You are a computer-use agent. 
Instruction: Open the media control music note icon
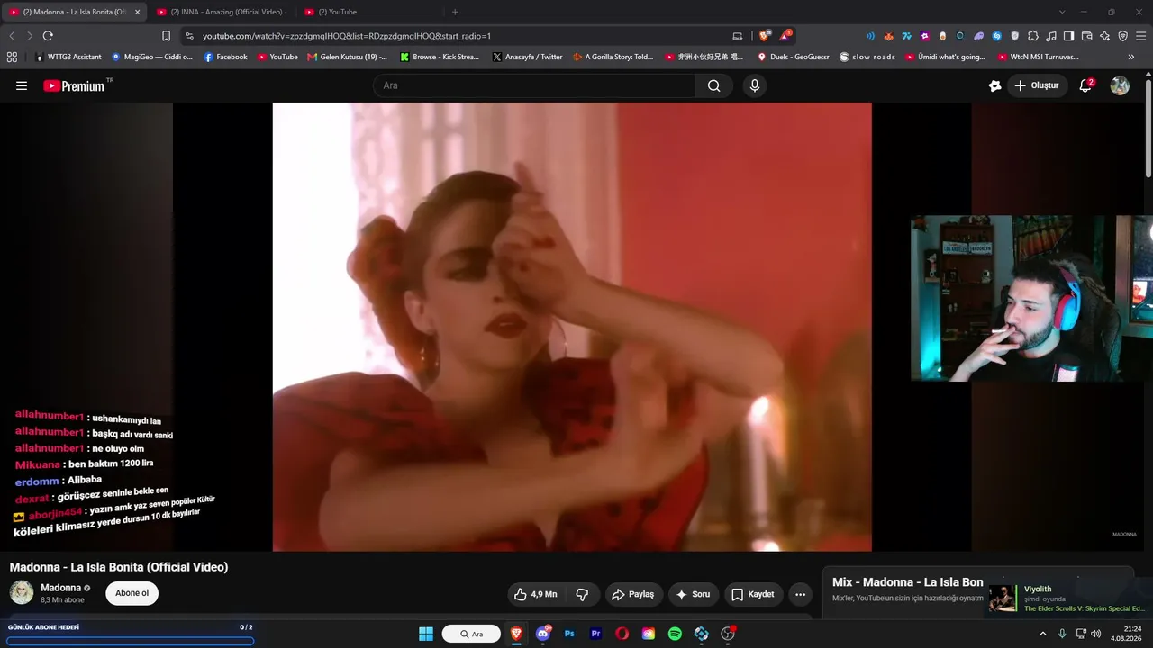pos(1051,36)
